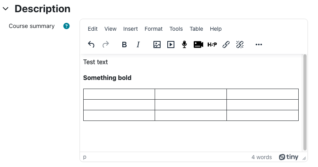Click the Undo arrow icon
This screenshot has width=318, height=167.
(91, 45)
